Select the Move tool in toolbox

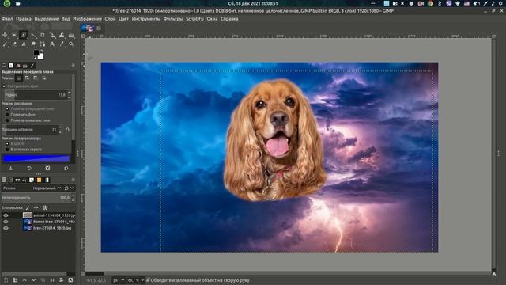click(x=5, y=35)
